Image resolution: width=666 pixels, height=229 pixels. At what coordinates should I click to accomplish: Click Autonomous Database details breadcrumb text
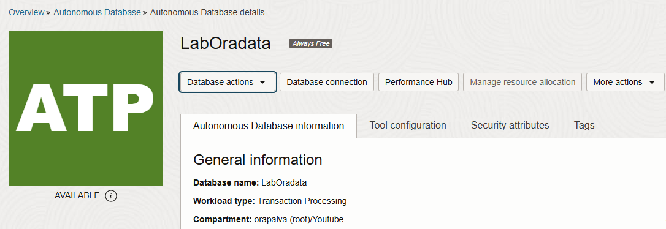click(207, 12)
